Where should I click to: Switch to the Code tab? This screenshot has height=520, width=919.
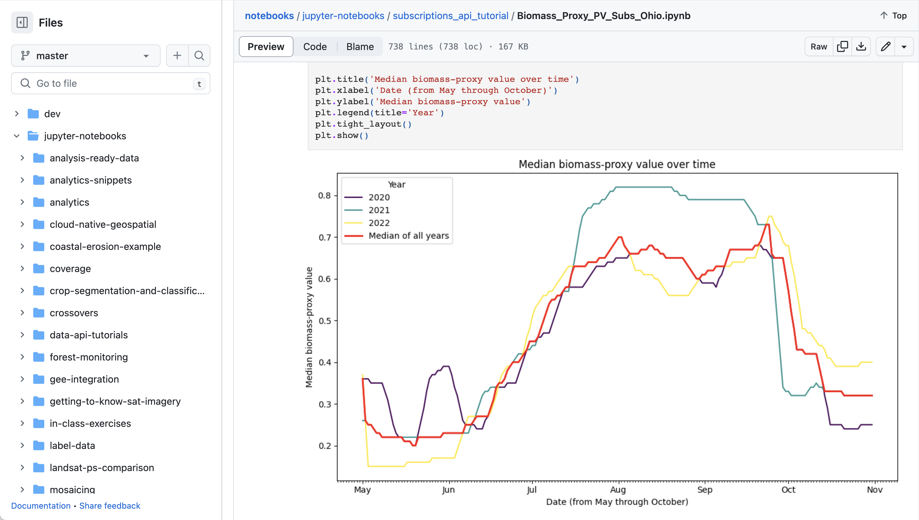tap(315, 46)
